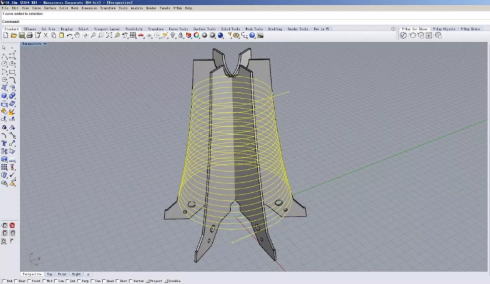The image size is (490, 284).
Task: Open the Curve menu
Action: coord(36,8)
